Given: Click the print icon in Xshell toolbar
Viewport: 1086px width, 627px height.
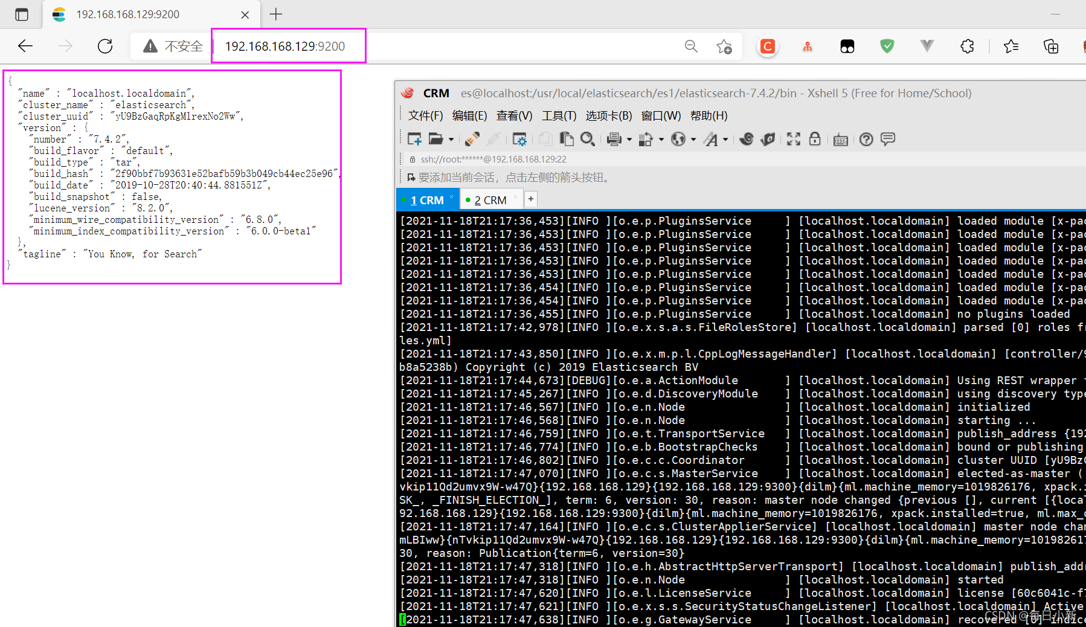Looking at the screenshot, I should pos(614,140).
